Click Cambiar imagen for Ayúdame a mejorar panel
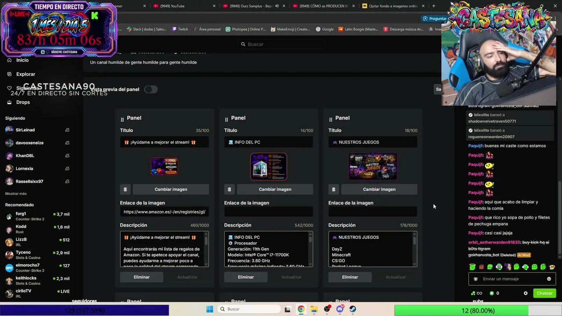Image resolution: width=562 pixels, height=316 pixels. tap(171, 189)
